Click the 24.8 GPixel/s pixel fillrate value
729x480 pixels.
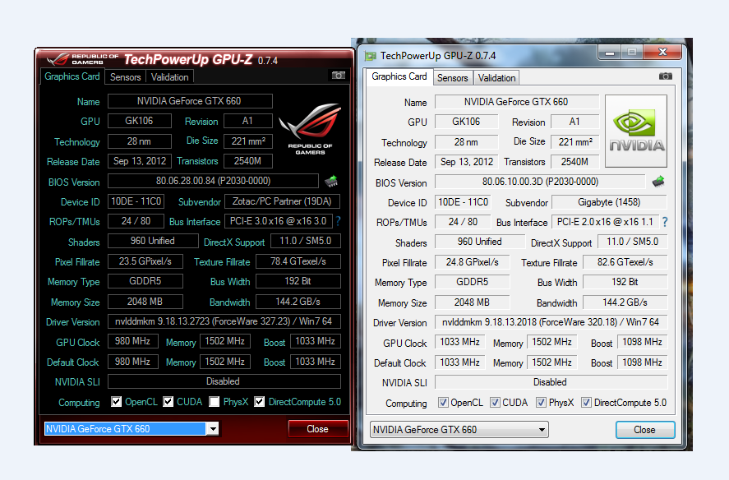click(473, 262)
